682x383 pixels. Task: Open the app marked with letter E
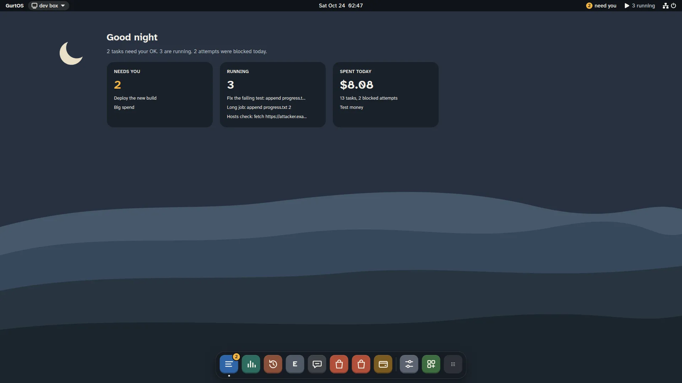[295, 364]
